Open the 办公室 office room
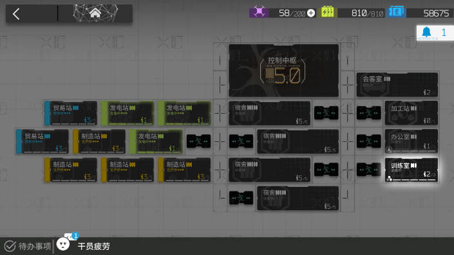This screenshot has width=454, height=255. pos(411,141)
